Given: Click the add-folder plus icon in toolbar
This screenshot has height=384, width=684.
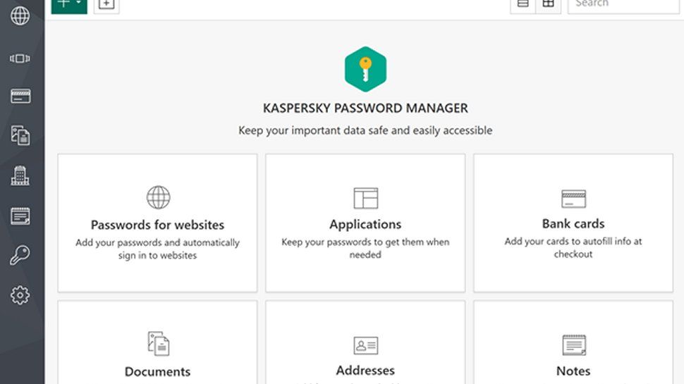Looking at the screenshot, I should 106,5.
